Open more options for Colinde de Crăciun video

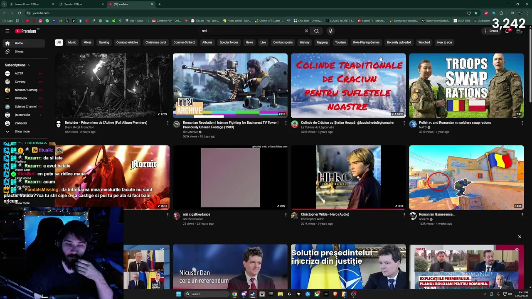click(x=404, y=123)
